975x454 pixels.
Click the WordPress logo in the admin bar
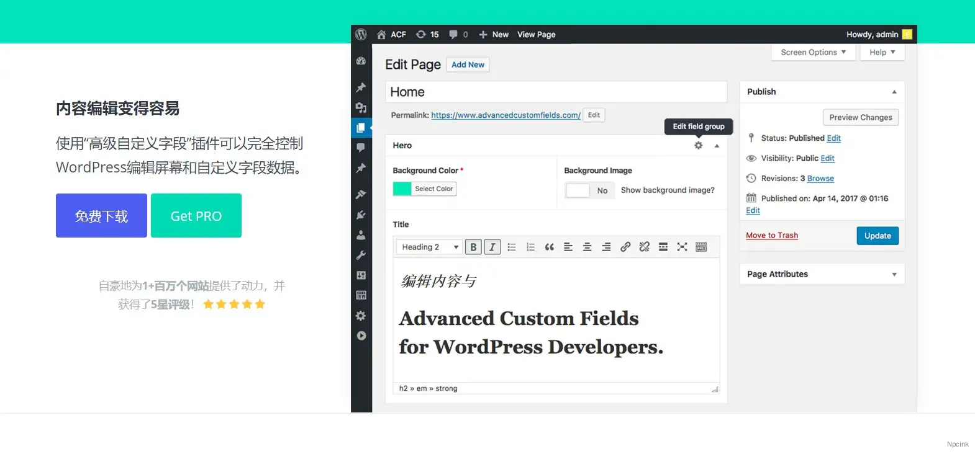point(361,35)
